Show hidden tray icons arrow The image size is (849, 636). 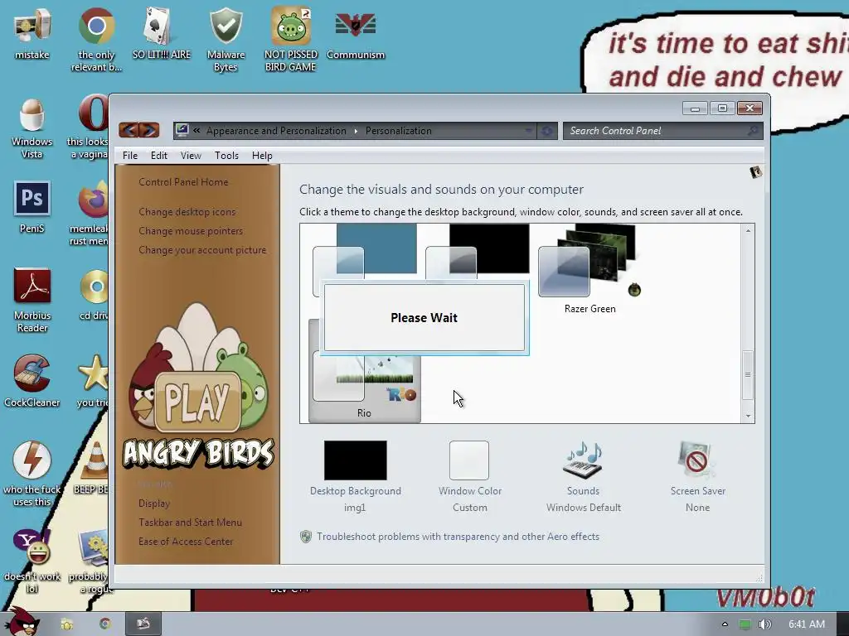[725, 624]
